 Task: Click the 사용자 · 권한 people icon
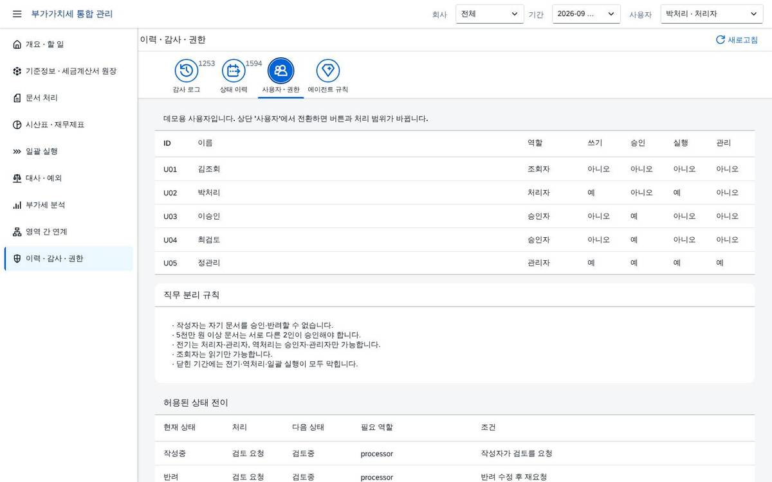[x=281, y=71]
